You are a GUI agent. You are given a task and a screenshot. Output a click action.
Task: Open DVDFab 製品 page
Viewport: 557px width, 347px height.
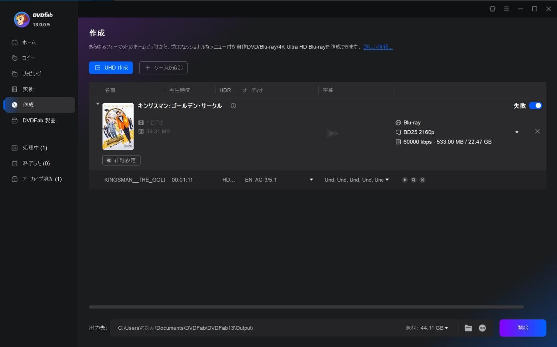(x=39, y=120)
